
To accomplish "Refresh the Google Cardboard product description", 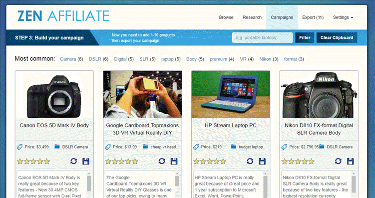I will (x=162, y=161).
